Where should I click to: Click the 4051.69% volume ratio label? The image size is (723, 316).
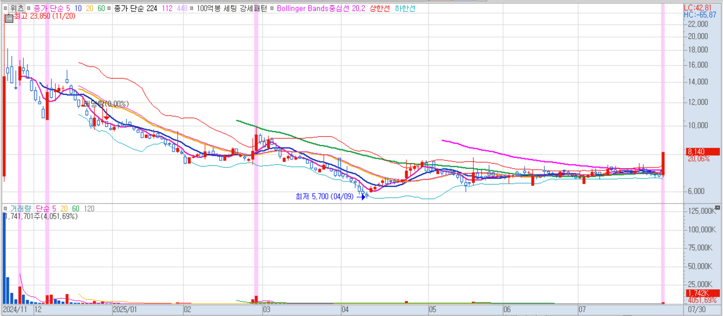click(702, 300)
